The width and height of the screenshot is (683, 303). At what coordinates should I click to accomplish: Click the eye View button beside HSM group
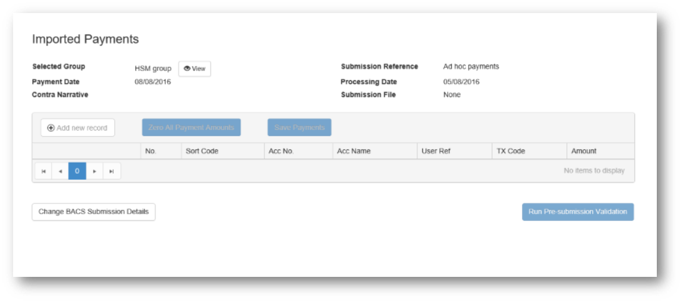tap(195, 69)
